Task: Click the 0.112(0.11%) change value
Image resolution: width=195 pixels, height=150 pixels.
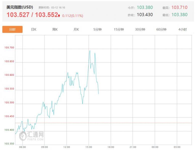Action: click(x=73, y=16)
